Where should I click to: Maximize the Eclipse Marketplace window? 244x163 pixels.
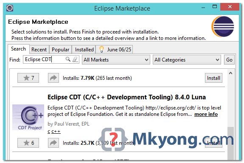tap(215, 7)
